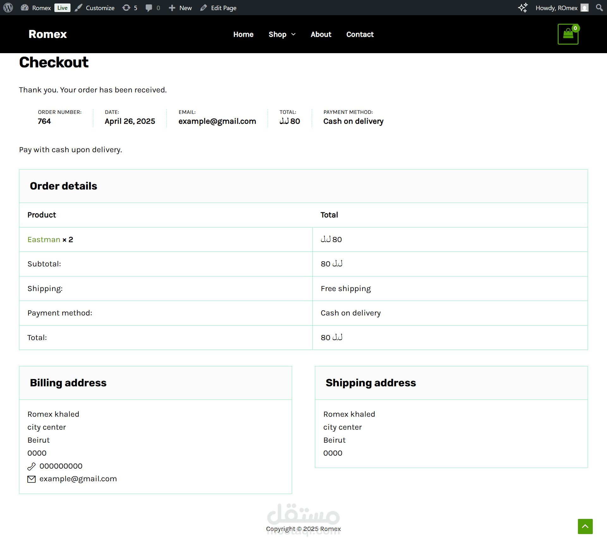
Task: Navigate to the Contact page
Action: point(360,34)
